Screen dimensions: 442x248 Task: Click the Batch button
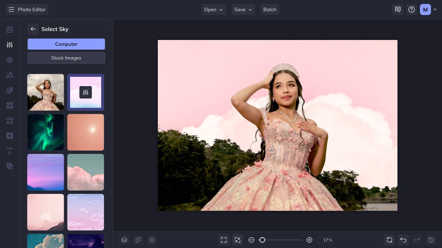[x=270, y=9]
